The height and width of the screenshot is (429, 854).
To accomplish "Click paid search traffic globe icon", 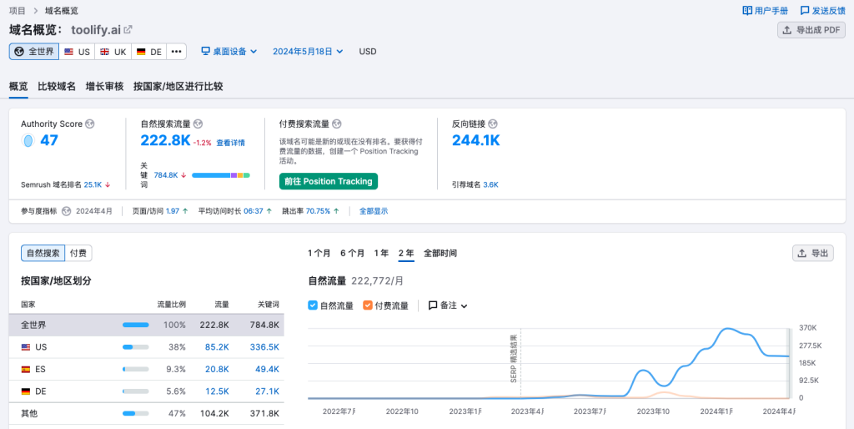I will click(x=337, y=124).
